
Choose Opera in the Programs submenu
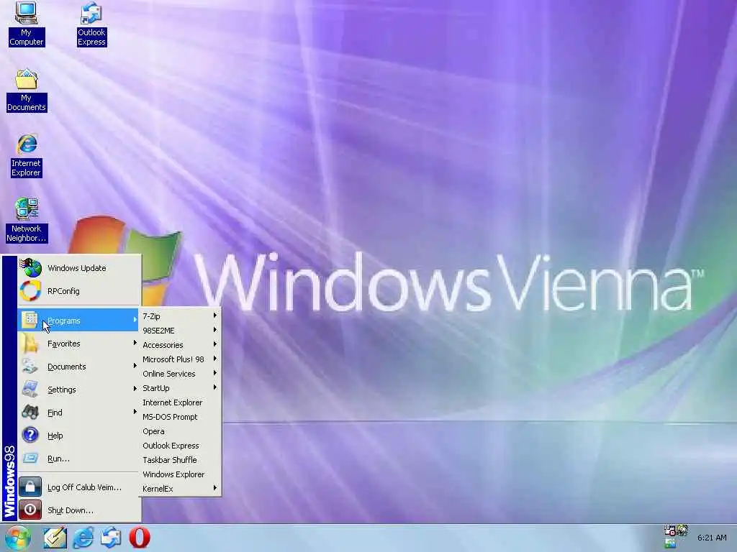(179, 431)
